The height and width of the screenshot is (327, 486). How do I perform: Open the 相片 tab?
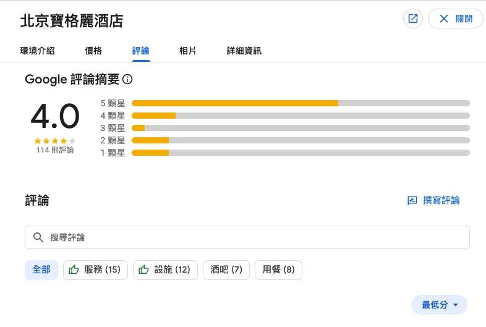(x=187, y=51)
